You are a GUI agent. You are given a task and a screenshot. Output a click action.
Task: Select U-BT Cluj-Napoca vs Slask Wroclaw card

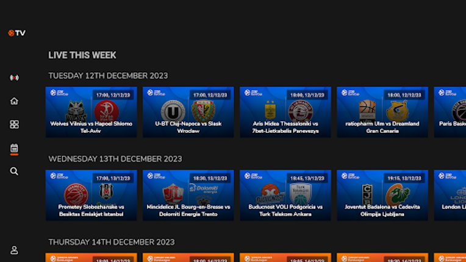click(x=188, y=112)
